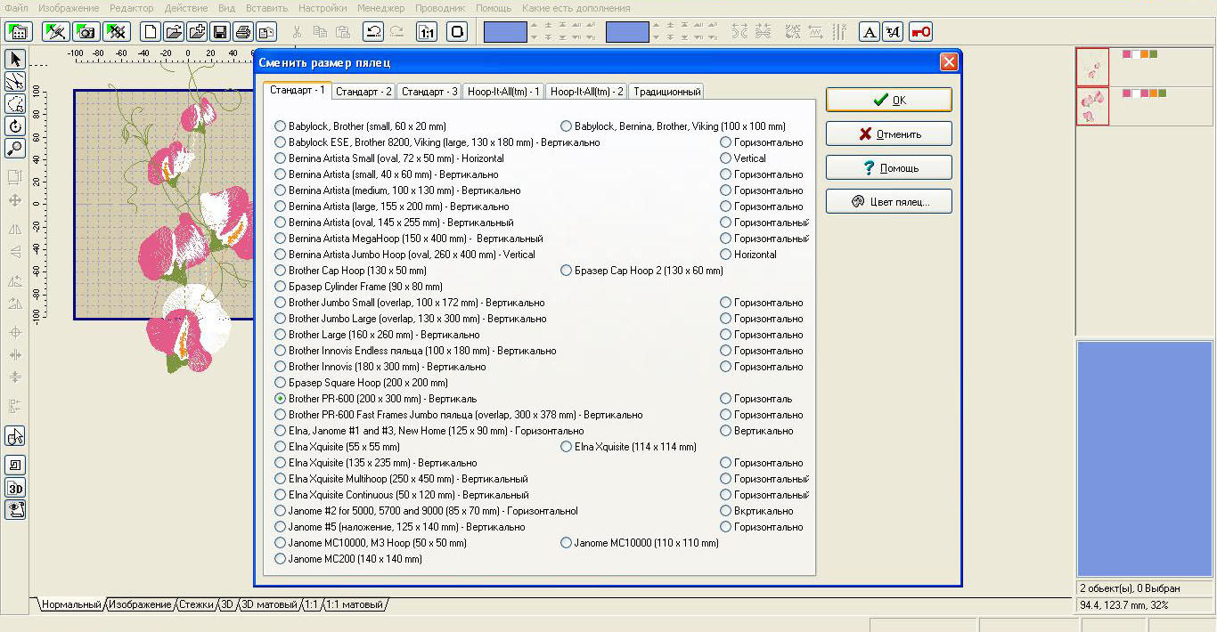Select the arrow pointer tool
This screenshot has width=1217, height=632.
click(x=15, y=60)
